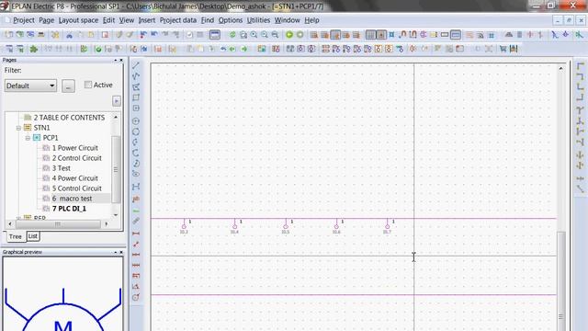This screenshot has width=588, height=331.
Task: Select the Rectangle drawing tool
Action: click(x=136, y=97)
